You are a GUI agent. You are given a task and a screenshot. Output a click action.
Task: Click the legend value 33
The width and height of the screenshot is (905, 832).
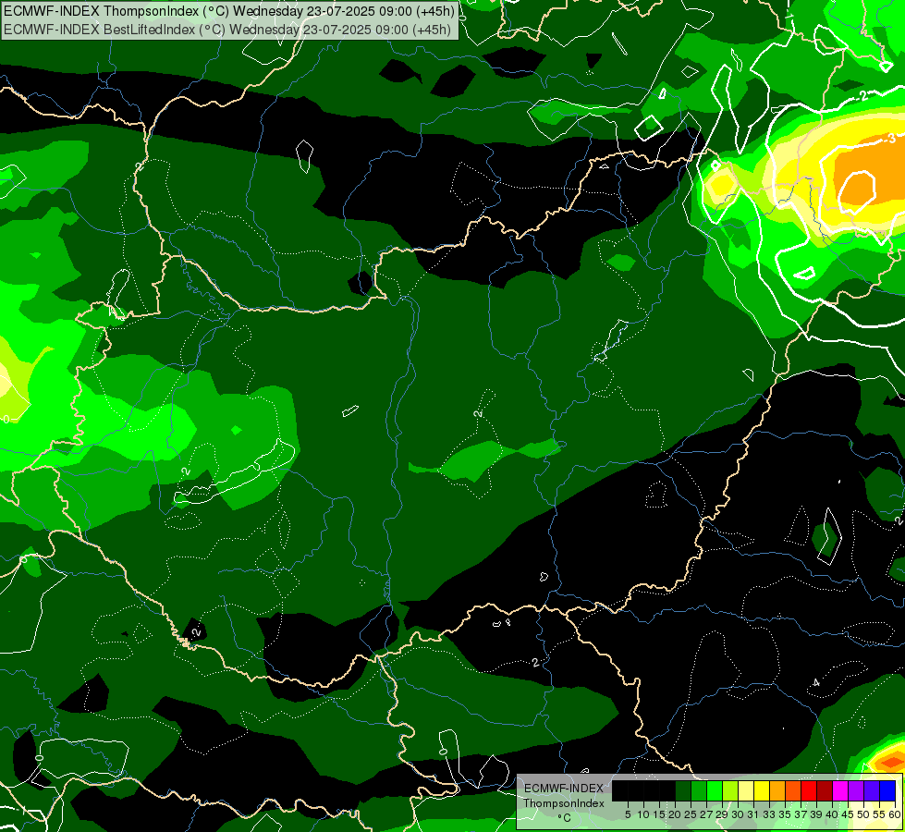coord(769,814)
